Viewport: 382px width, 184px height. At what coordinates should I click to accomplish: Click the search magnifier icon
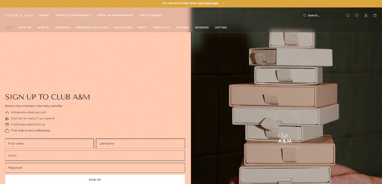(304, 15)
